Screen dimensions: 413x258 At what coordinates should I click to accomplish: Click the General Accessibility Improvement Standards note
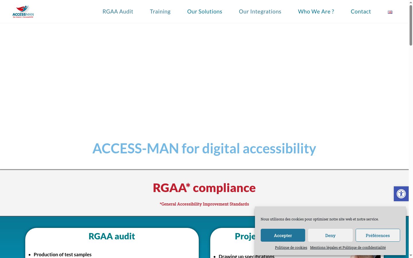coord(204,204)
